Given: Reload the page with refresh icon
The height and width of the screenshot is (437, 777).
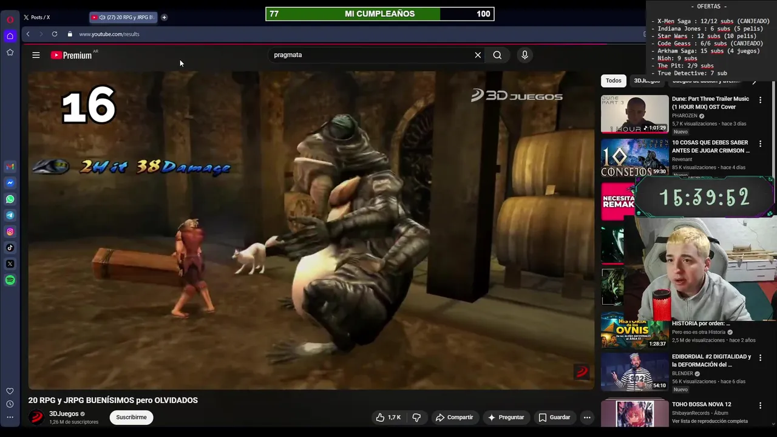Looking at the screenshot, I should [55, 34].
